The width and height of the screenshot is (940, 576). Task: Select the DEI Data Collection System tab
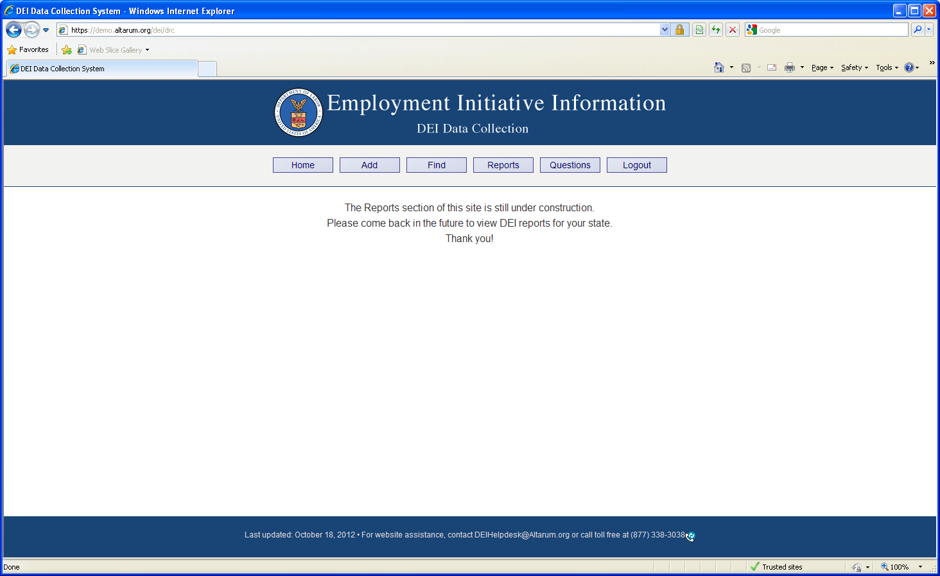pyautogui.click(x=103, y=69)
